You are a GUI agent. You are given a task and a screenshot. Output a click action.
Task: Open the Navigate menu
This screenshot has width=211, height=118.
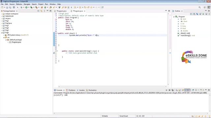click(x=27, y=4)
